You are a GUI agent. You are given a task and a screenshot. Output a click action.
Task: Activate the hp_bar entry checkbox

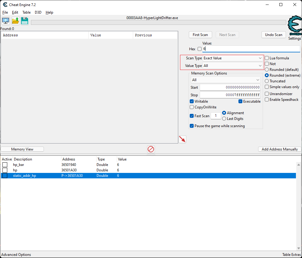(5, 165)
